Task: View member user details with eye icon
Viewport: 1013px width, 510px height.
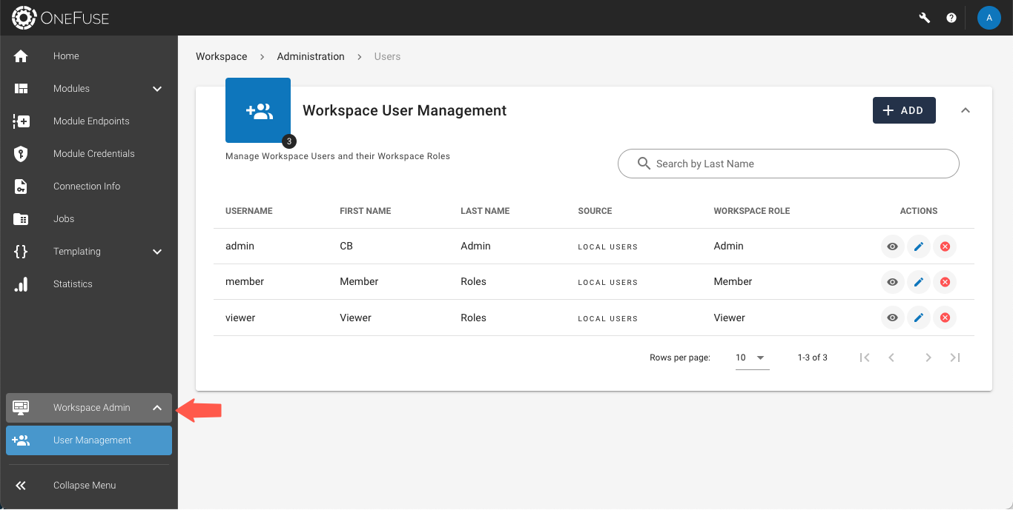Action: 892,282
